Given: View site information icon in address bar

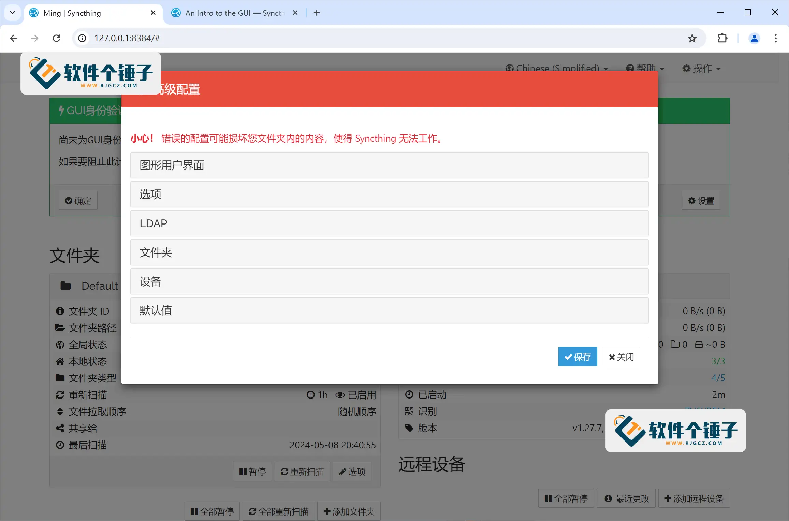Looking at the screenshot, I should click(x=82, y=38).
